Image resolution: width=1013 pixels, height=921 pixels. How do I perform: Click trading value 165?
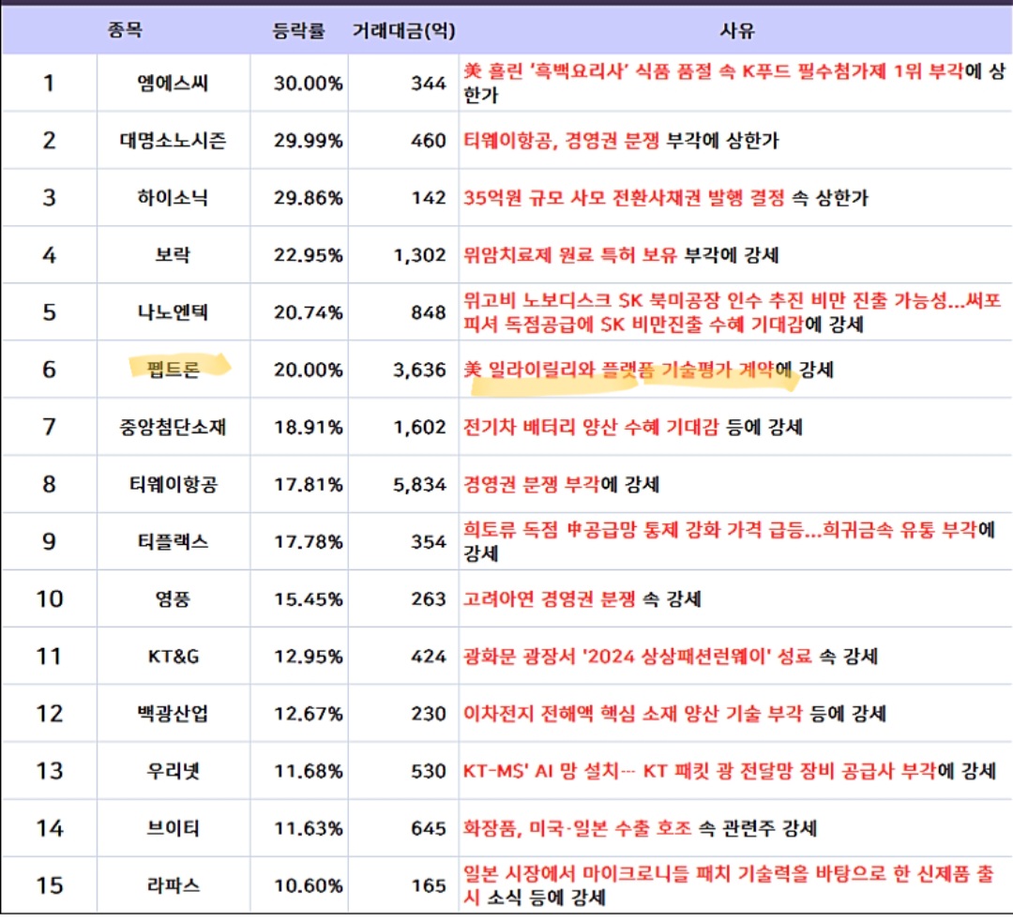(x=429, y=884)
